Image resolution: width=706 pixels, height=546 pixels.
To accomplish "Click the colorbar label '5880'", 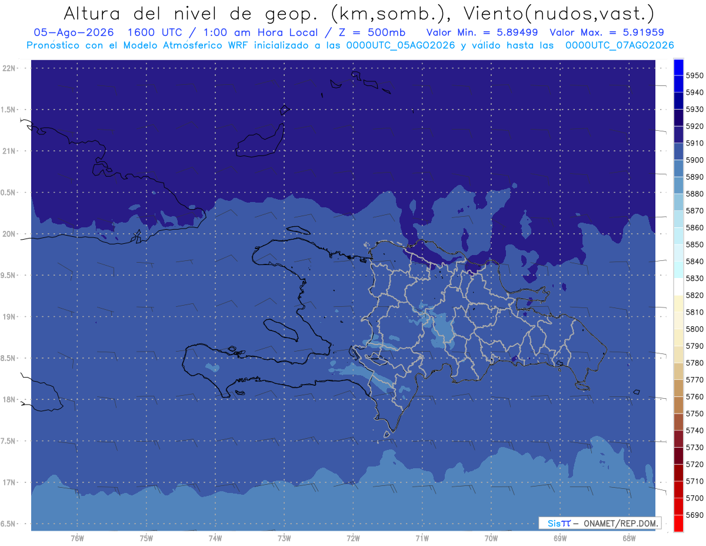I will click(694, 194).
